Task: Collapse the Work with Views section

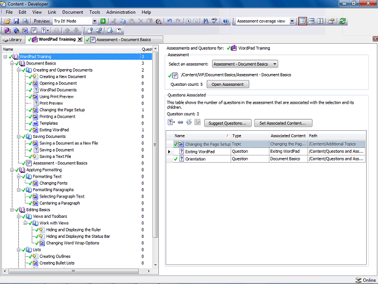Action: click(25, 223)
